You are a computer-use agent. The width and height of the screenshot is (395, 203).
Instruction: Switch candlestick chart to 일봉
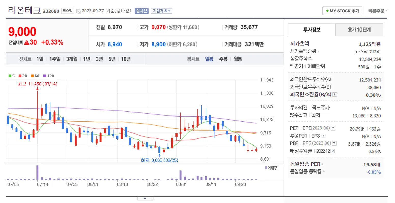click(209, 59)
